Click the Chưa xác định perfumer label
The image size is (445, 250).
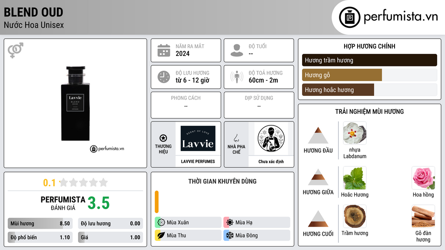pyautogui.click(x=271, y=161)
